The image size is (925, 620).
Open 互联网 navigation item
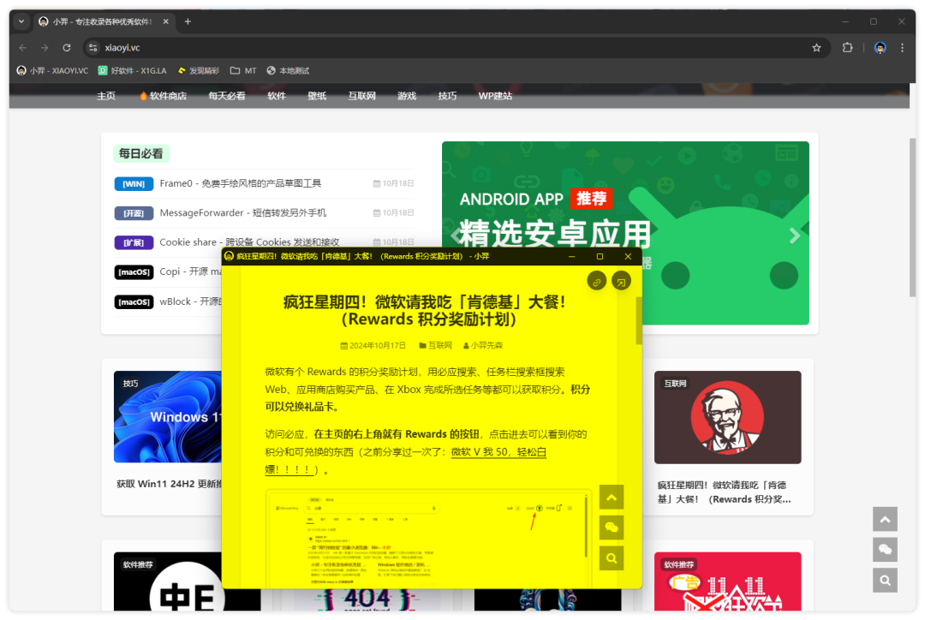click(x=362, y=96)
